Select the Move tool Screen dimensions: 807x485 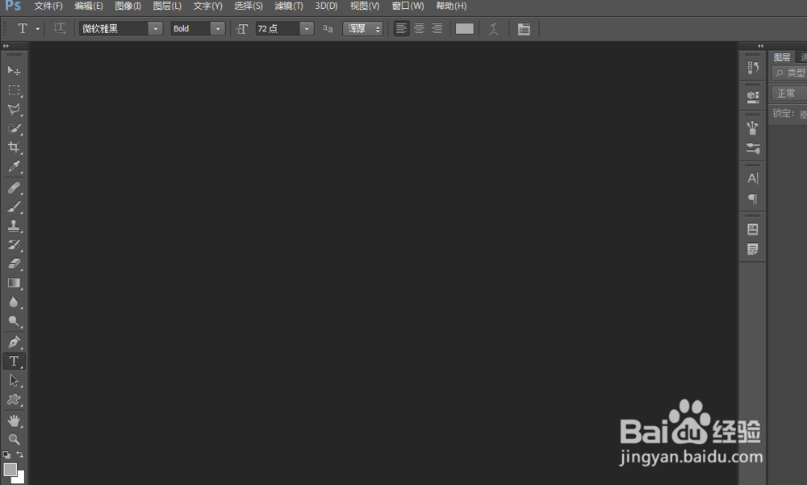14,70
